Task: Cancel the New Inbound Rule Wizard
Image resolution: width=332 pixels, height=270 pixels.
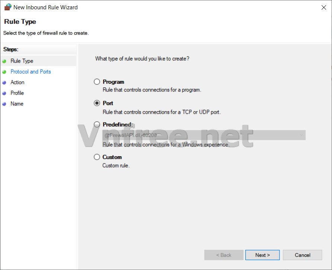Action: click(302, 255)
